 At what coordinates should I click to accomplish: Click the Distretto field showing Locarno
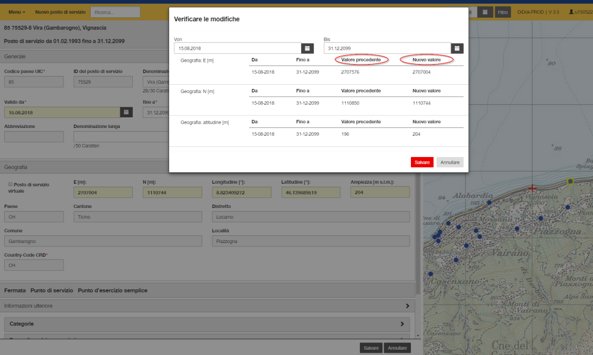click(x=311, y=217)
